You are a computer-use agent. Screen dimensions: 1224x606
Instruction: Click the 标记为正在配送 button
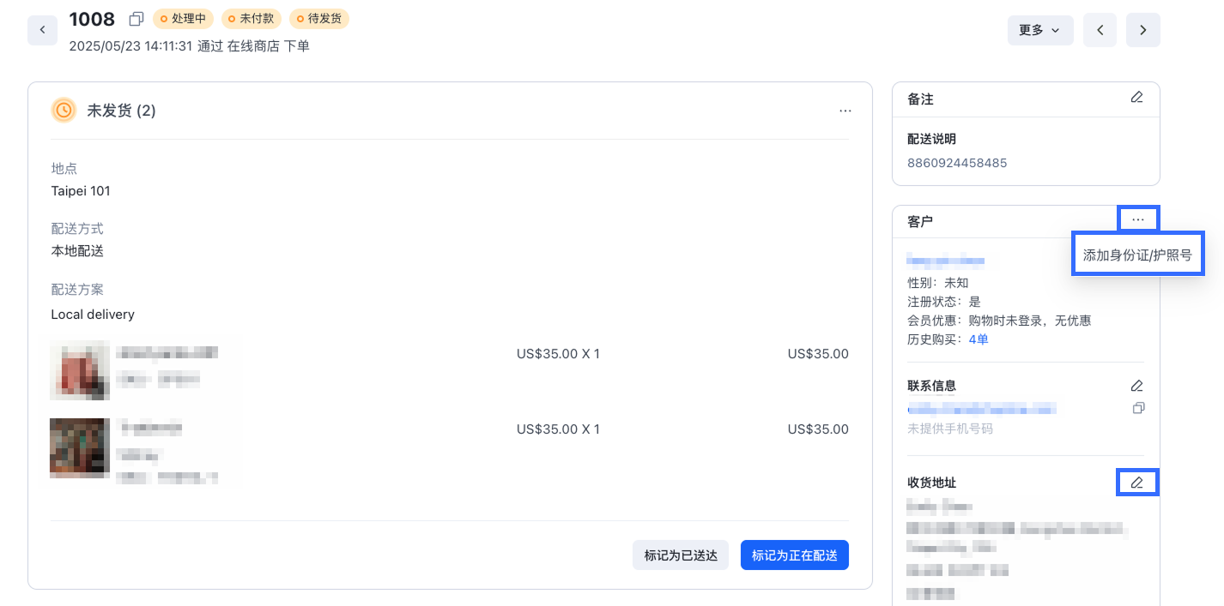point(794,555)
